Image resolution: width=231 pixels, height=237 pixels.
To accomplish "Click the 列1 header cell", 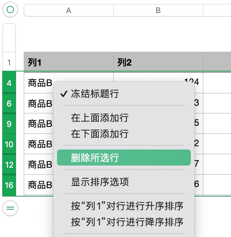I will (68, 63).
